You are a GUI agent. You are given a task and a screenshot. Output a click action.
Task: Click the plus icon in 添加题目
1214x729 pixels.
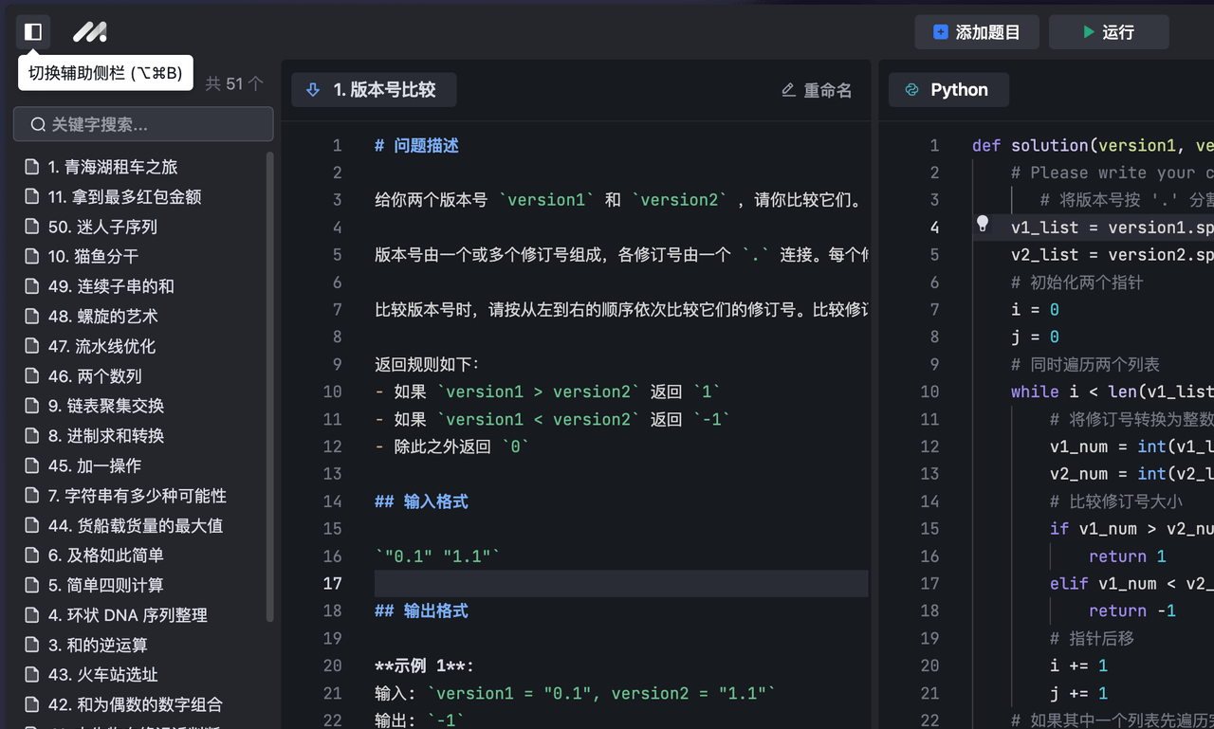click(940, 32)
